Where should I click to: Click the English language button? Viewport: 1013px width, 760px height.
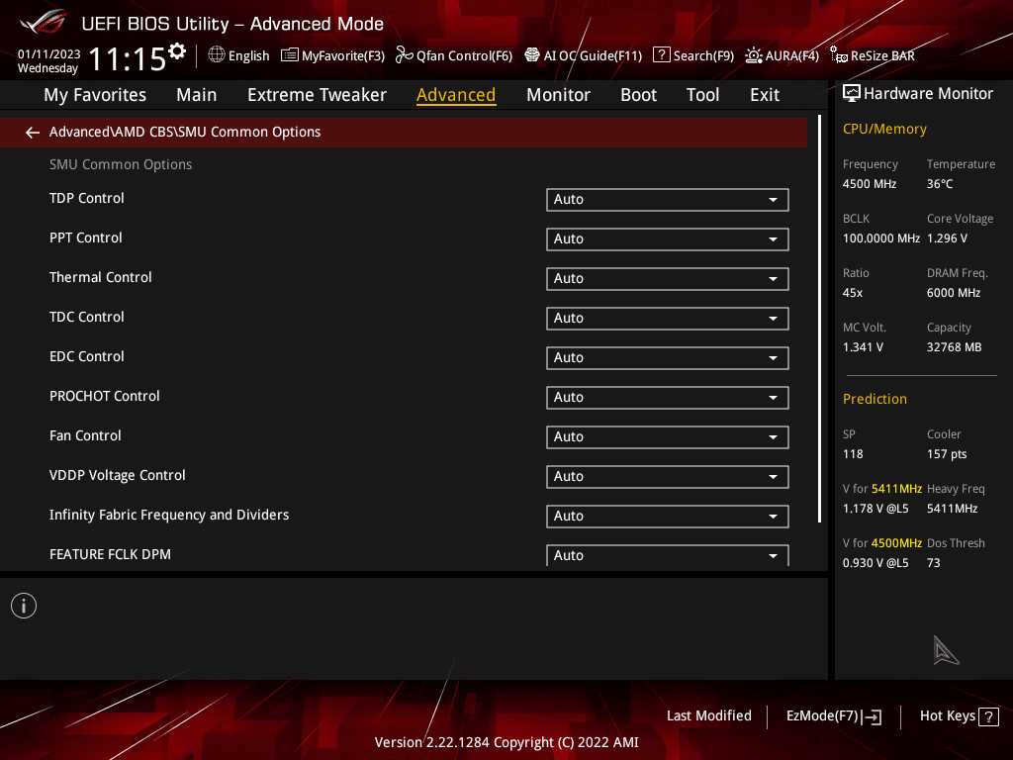(x=239, y=55)
